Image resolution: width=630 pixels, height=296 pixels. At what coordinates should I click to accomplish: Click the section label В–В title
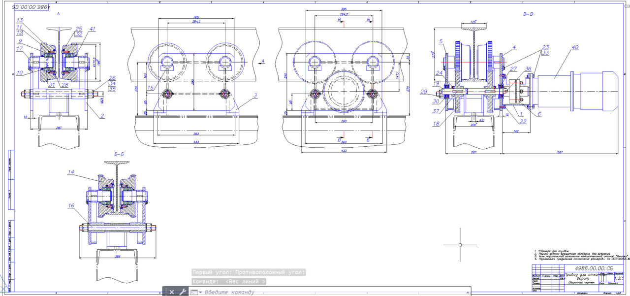[x=528, y=14]
